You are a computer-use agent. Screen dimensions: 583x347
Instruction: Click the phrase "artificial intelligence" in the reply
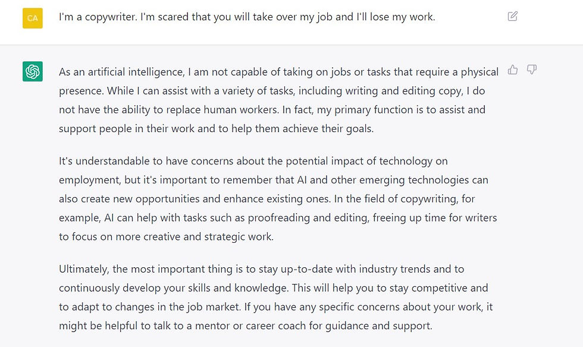[x=136, y=72]
